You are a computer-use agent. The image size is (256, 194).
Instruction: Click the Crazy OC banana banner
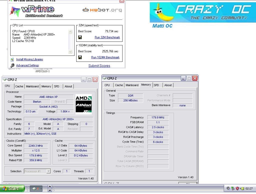[x=203, y=13]
